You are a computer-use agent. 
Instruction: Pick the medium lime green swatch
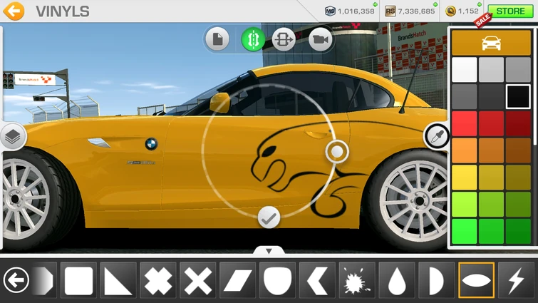pyautogui.click(x=491, y=205)
